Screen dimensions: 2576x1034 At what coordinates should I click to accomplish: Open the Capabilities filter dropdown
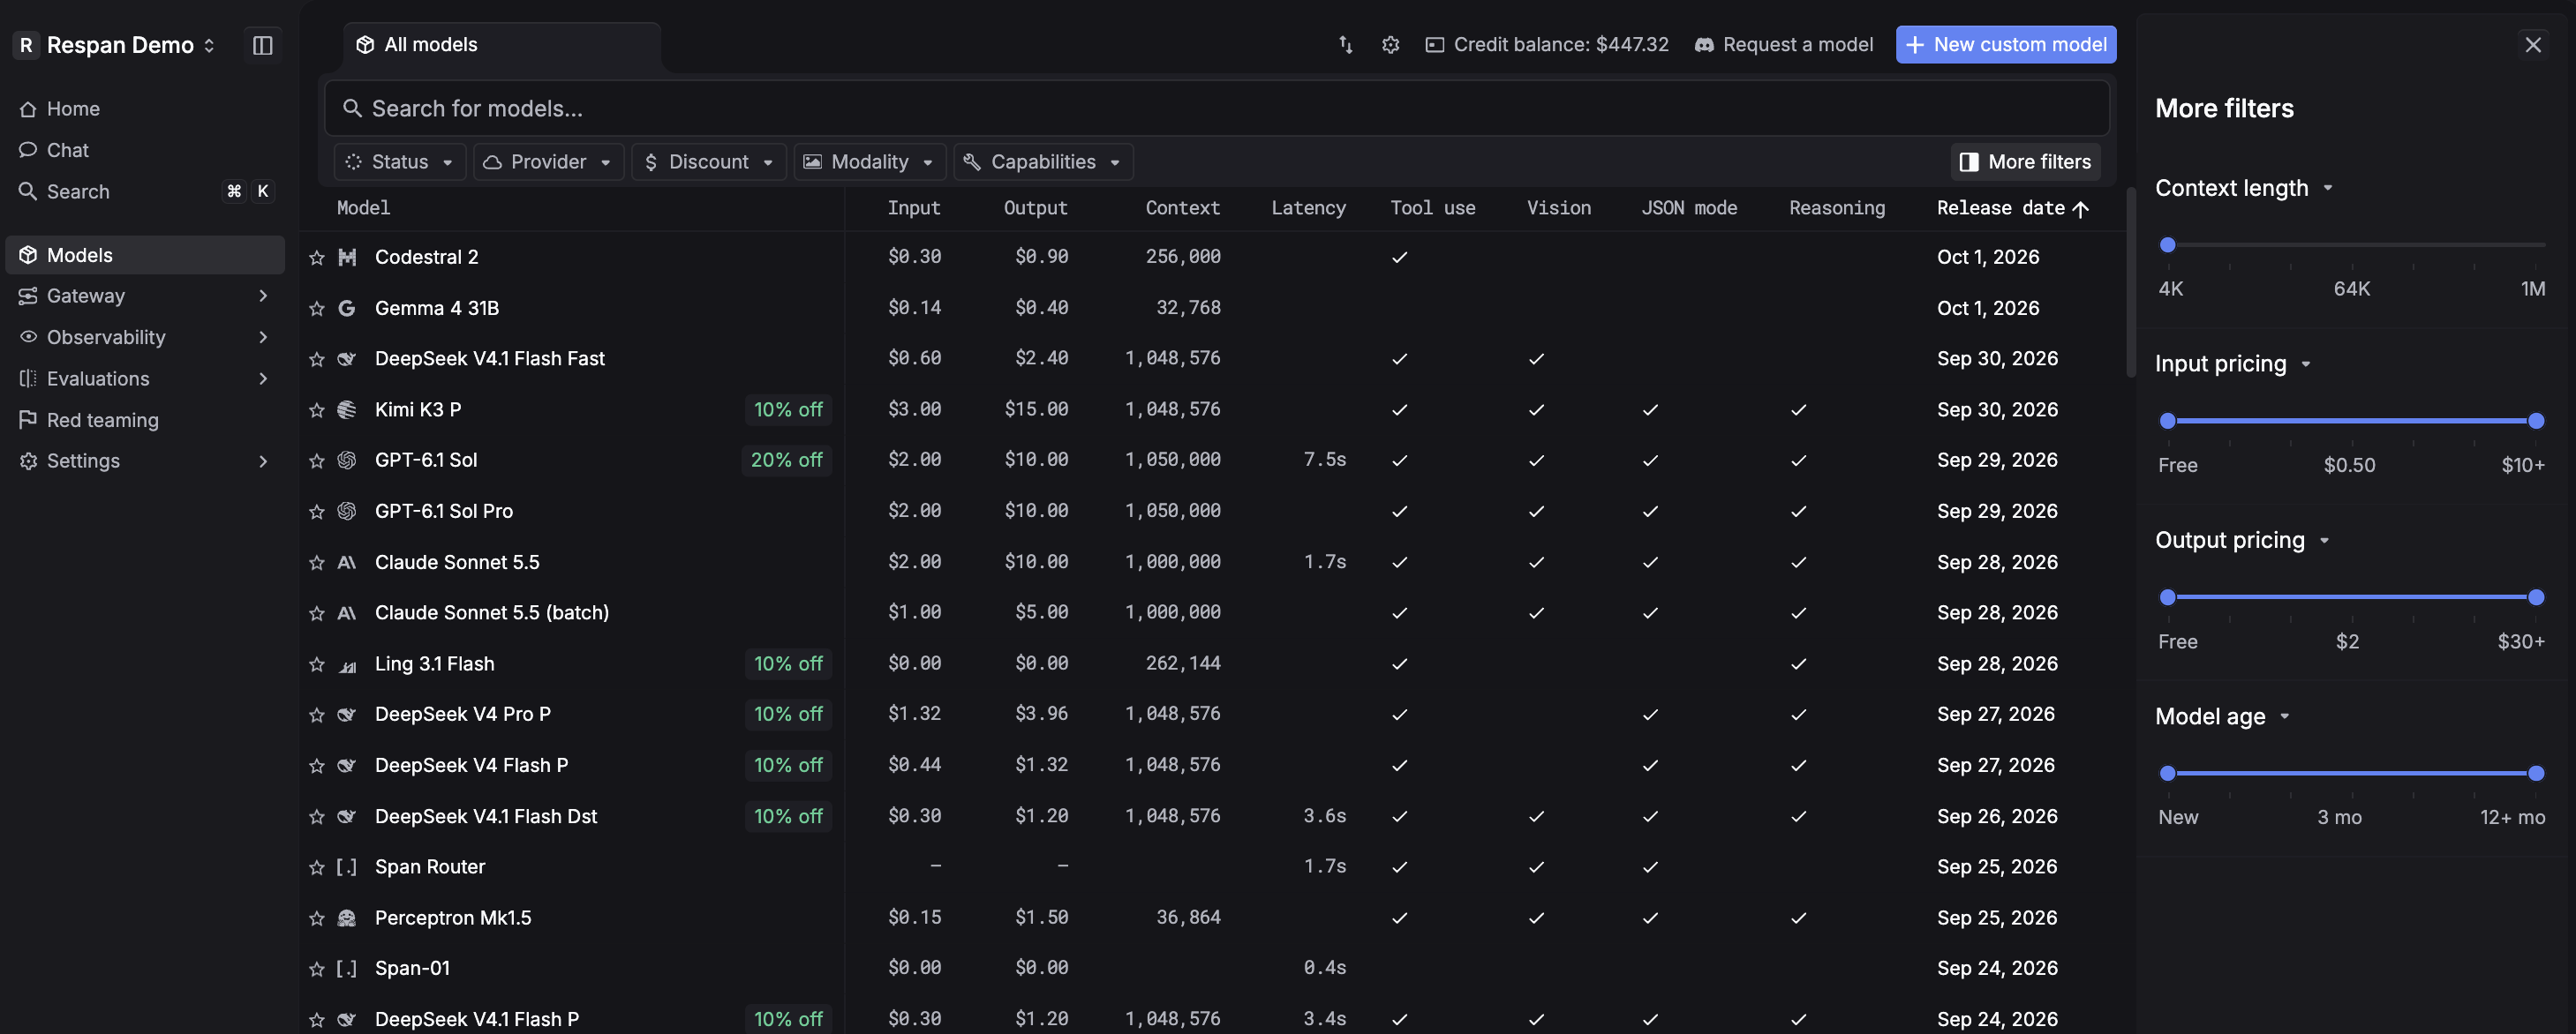click(x=1043, y=161)
